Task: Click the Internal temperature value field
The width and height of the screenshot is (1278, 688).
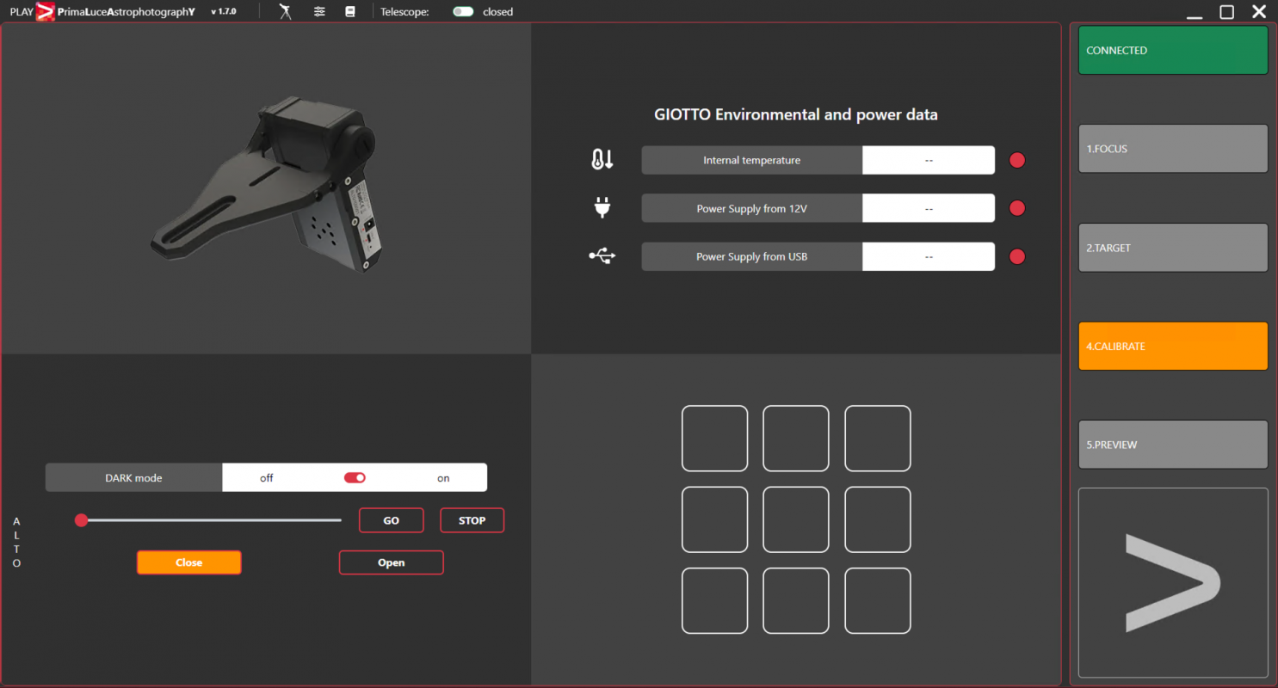Action: pyautogui.click(x=929, y=160)
